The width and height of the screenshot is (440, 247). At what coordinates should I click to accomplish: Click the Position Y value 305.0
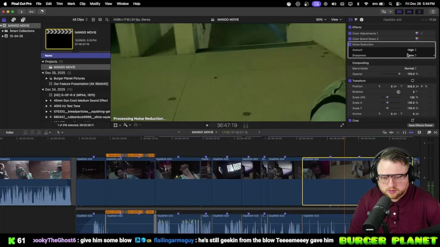411,86
